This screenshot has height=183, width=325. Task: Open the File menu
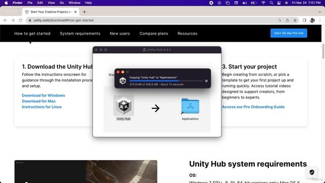[30, 3]
